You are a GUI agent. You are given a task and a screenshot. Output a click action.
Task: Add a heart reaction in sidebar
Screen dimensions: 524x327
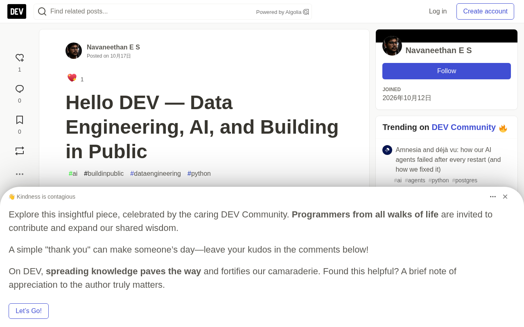(x=20, y=58)
